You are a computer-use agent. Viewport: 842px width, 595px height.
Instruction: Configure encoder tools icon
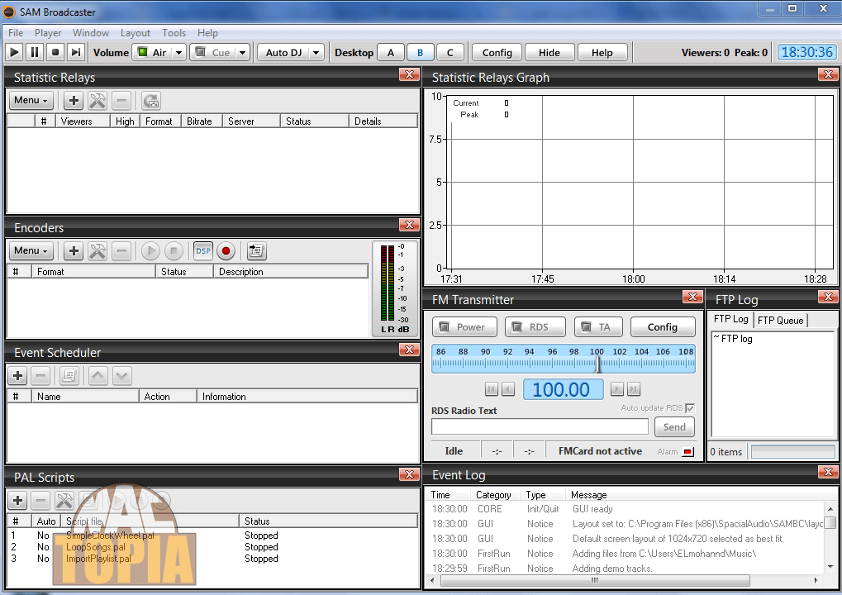click(x=98, y=250)
